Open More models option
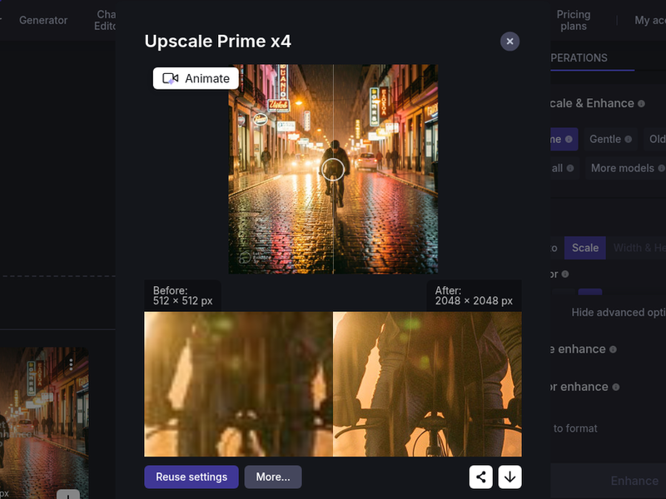The height and width of the screenshot is (499, 666). [626, 168]
